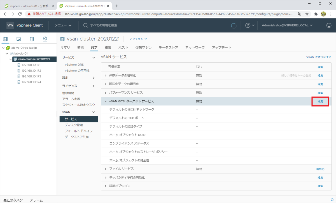The image size is (336, 203).
Task: Click 編集 for vSAN iSCSI ターゲット サービス
Action: coord(320,101)
